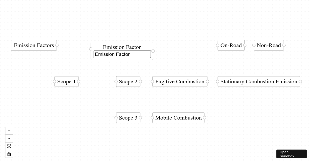This screenshot has height=163, width=311.
Task: Click right handle of Emission Factors node
Action: coord(57,45)
